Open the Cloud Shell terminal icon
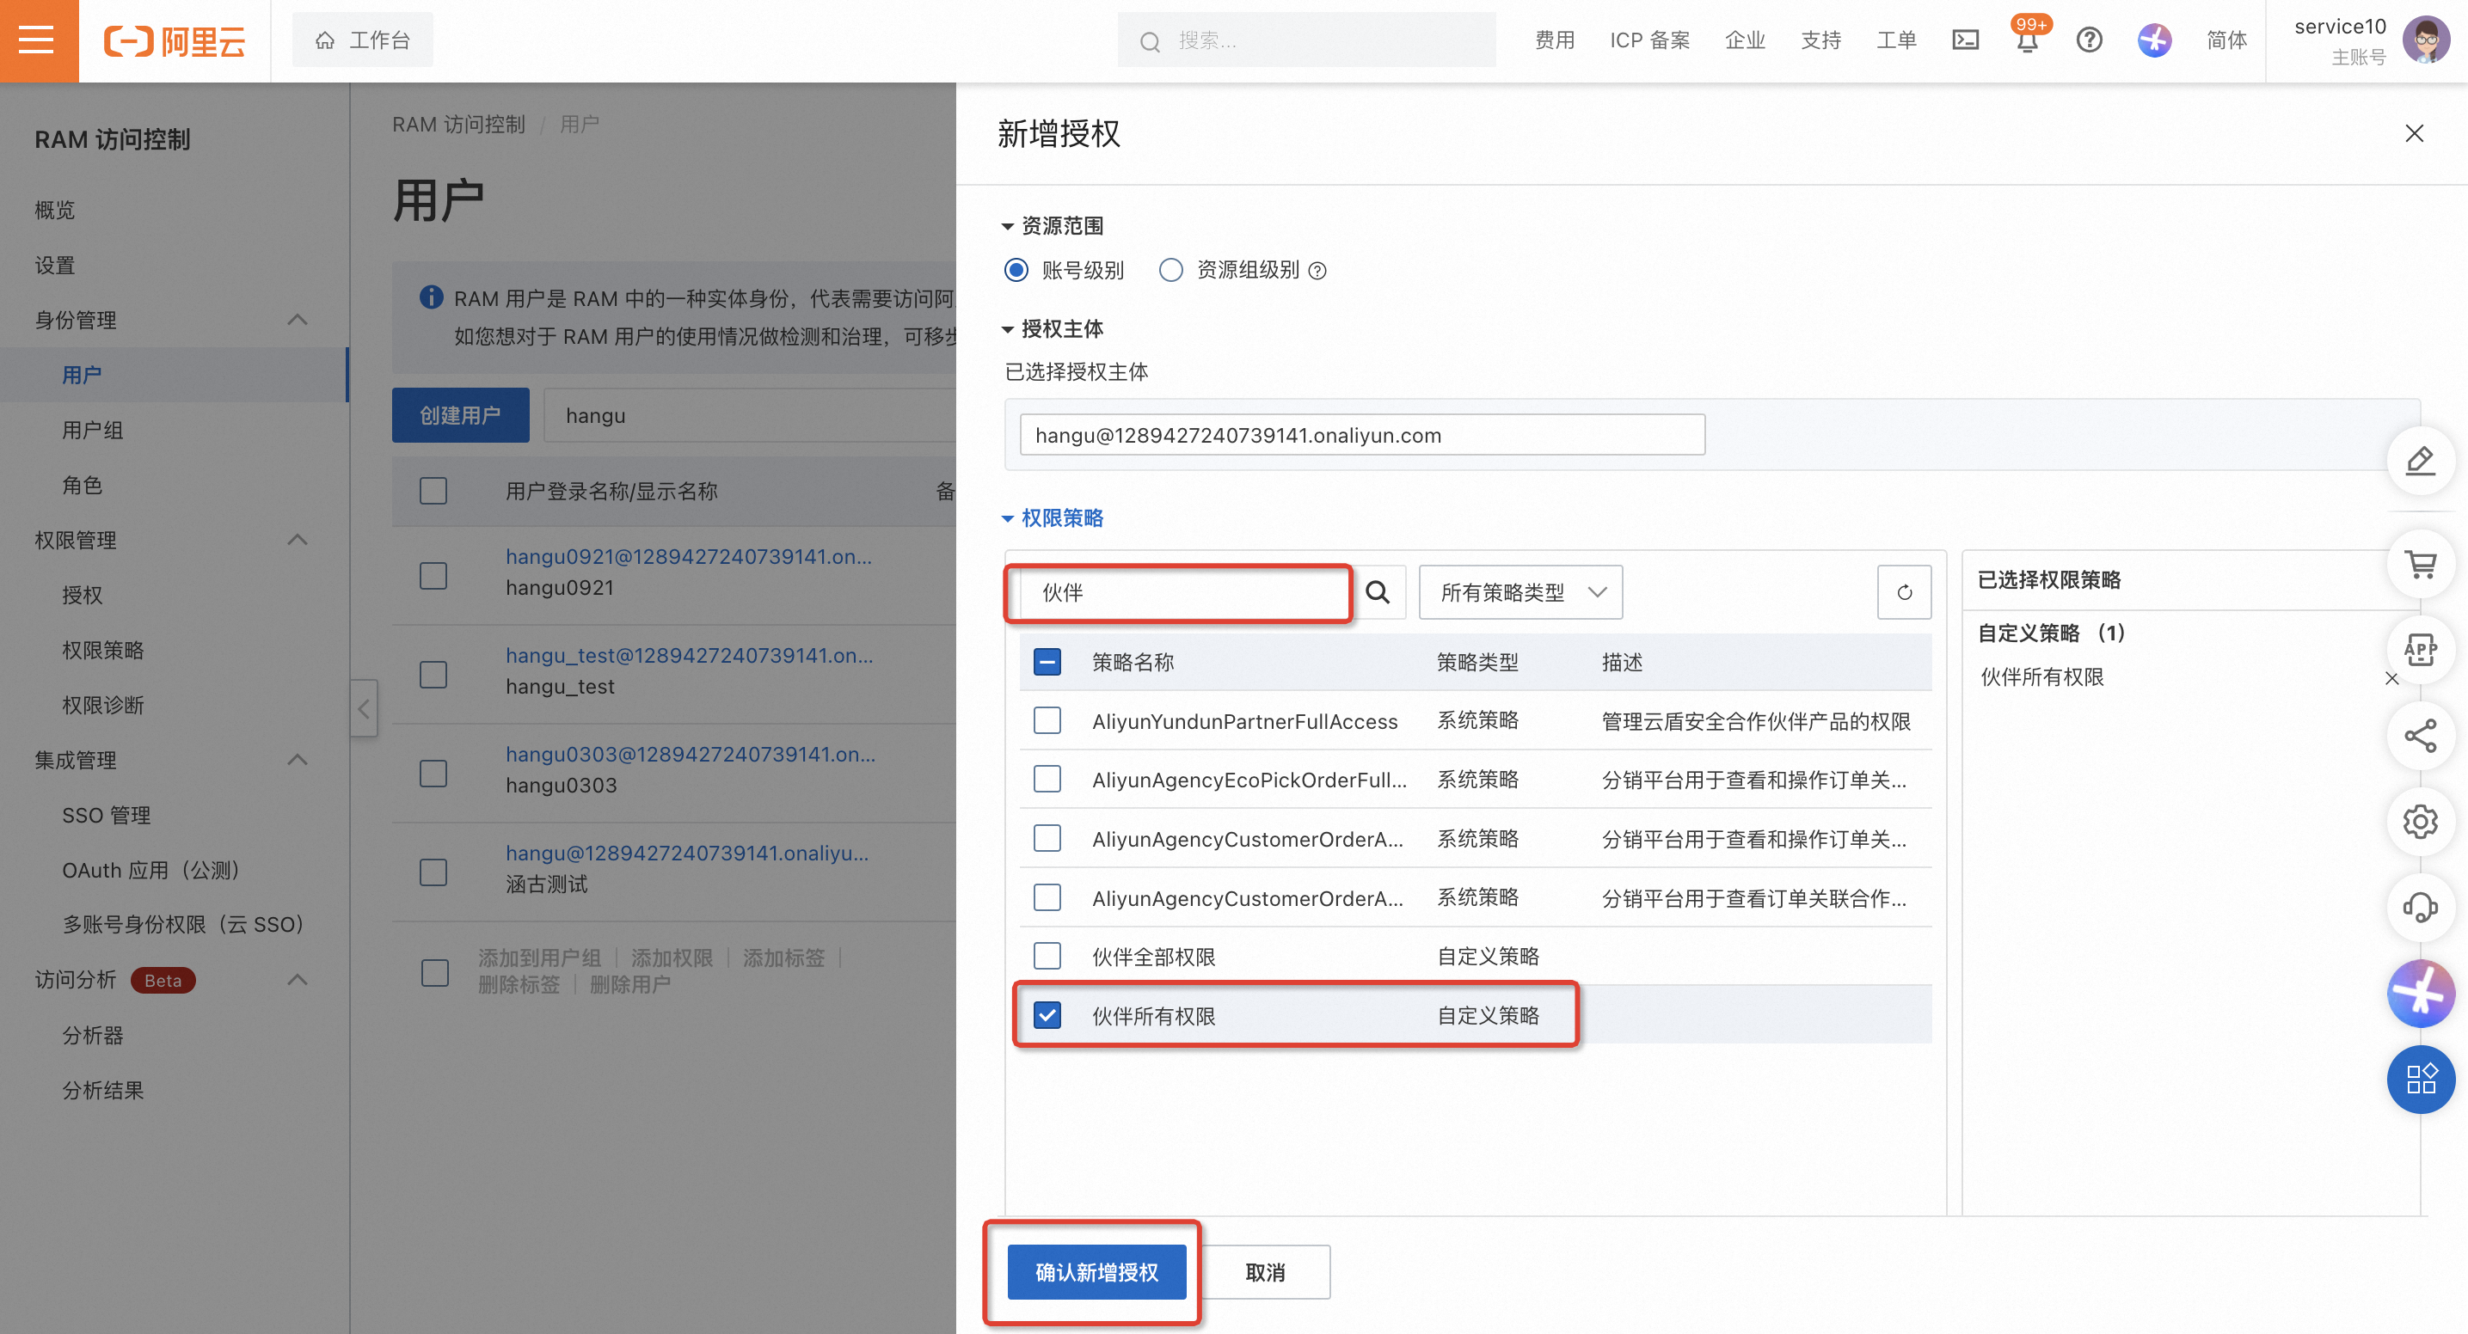 tap(1965, 40)
